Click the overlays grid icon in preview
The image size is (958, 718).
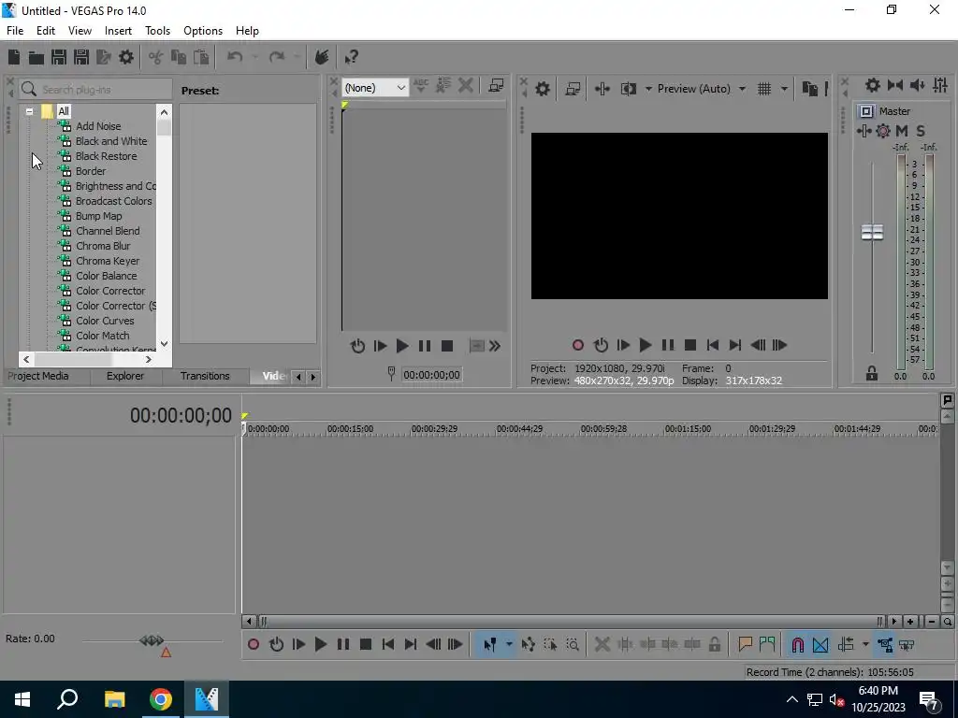[x=764, y=89]
